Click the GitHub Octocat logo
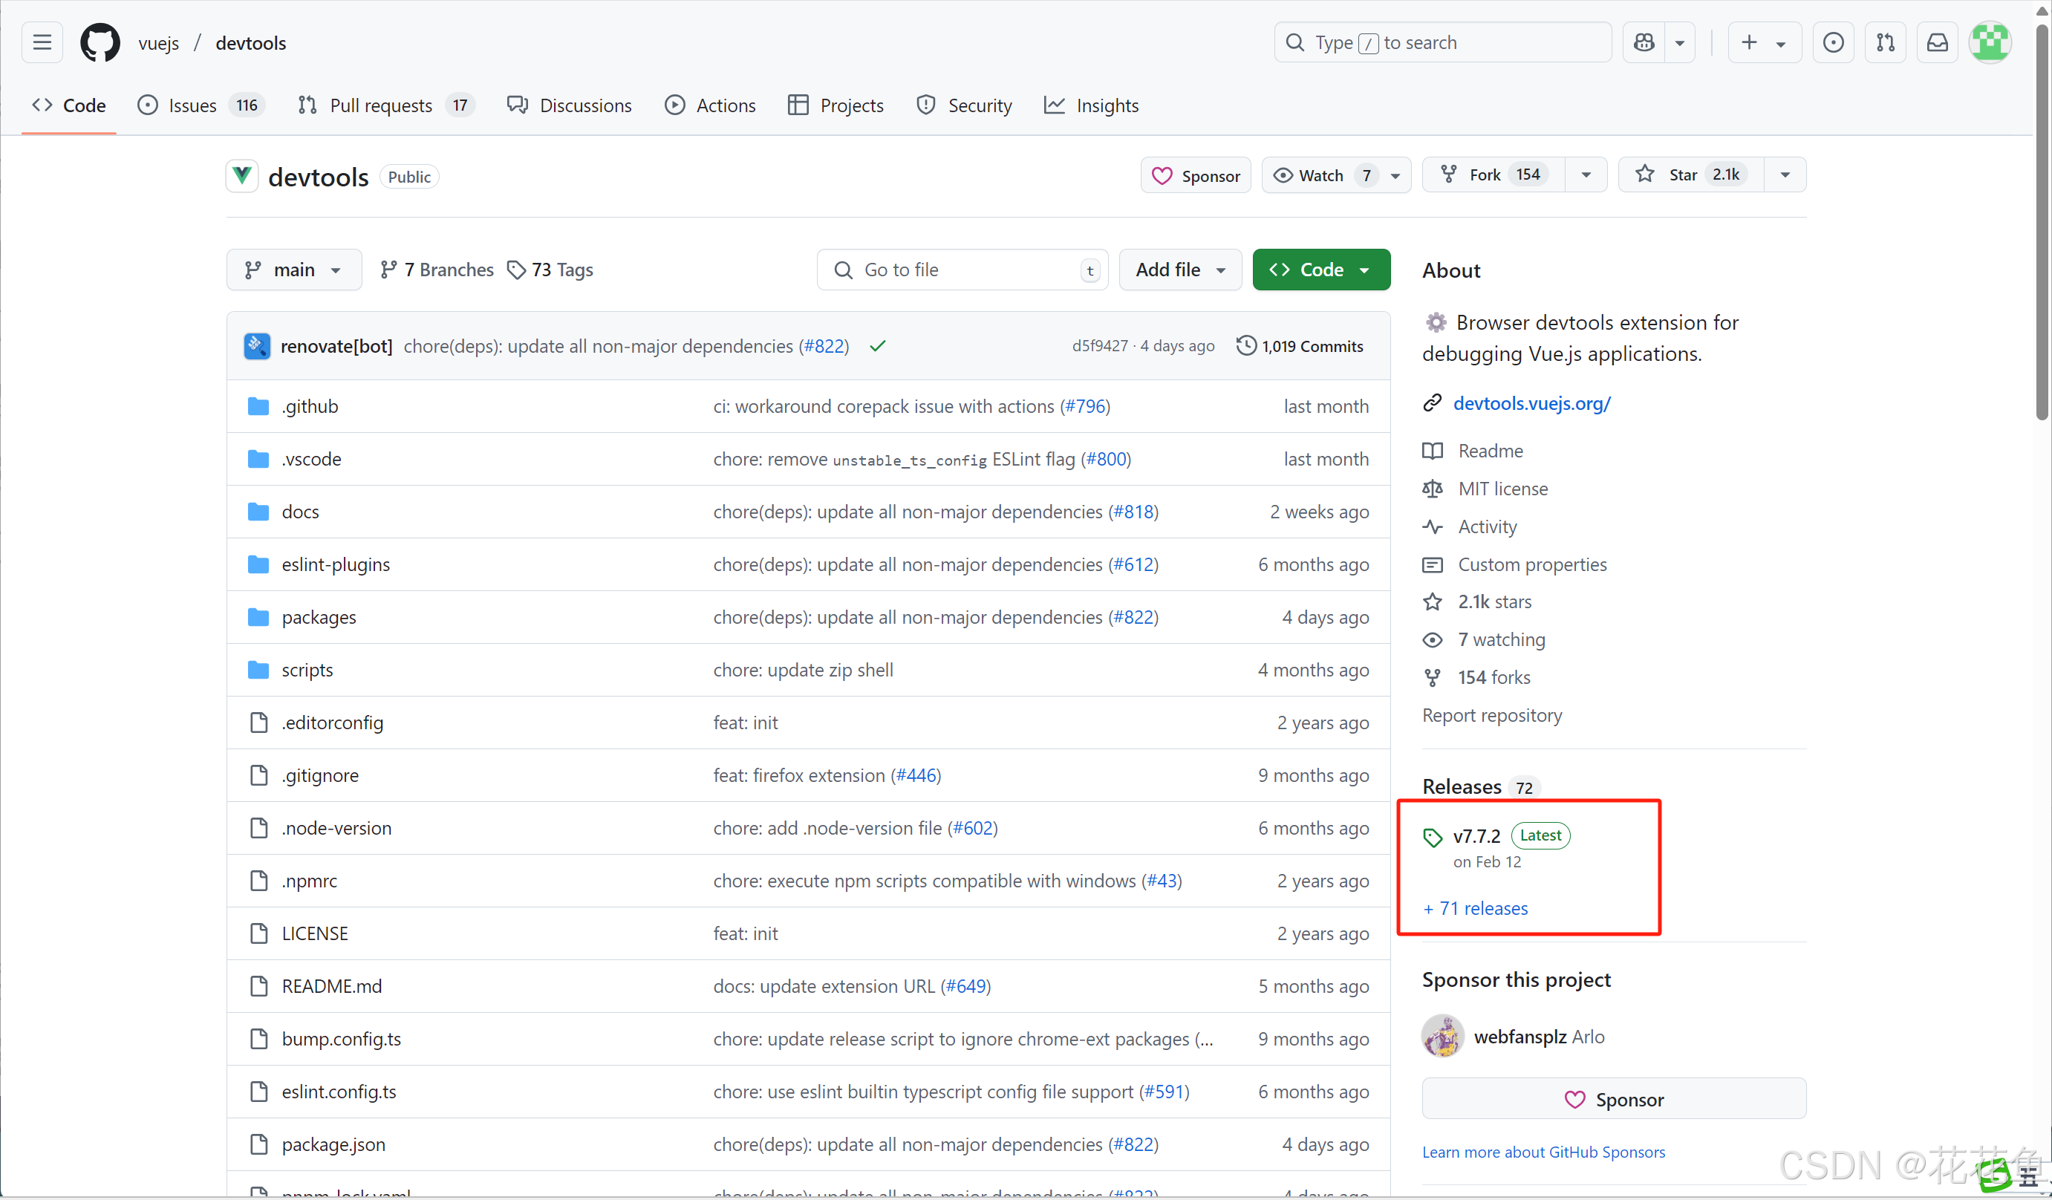The width and height of the screenshot is (2052, 1200). (100, 42)
